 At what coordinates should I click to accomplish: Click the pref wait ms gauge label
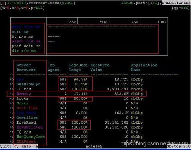(26, 46)
